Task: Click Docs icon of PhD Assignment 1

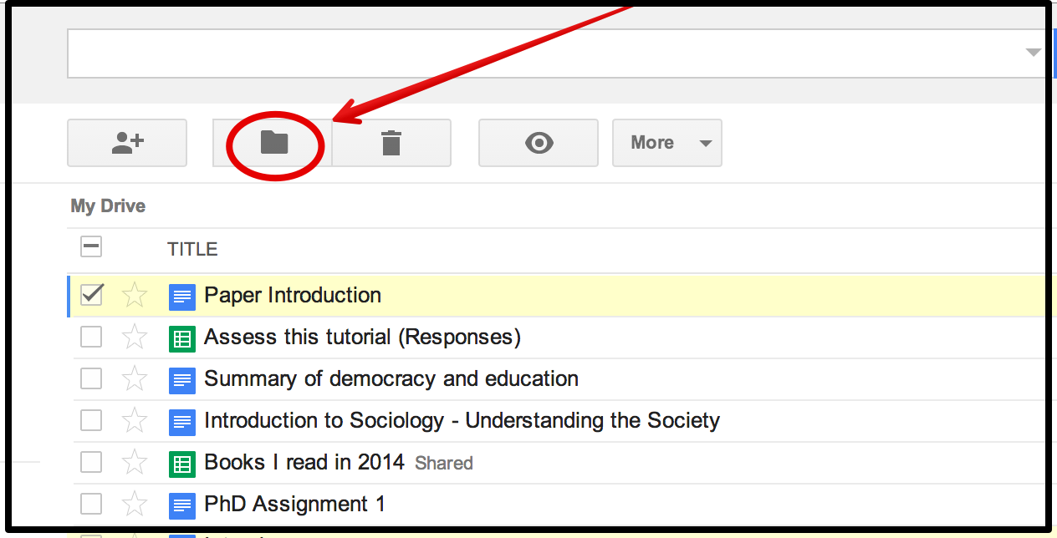Action: 182,505
